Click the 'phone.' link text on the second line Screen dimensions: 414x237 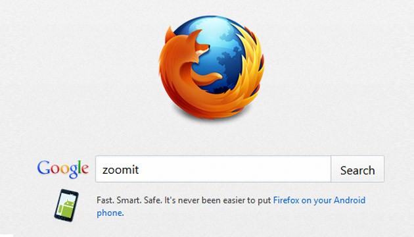[x=110, y=213]
